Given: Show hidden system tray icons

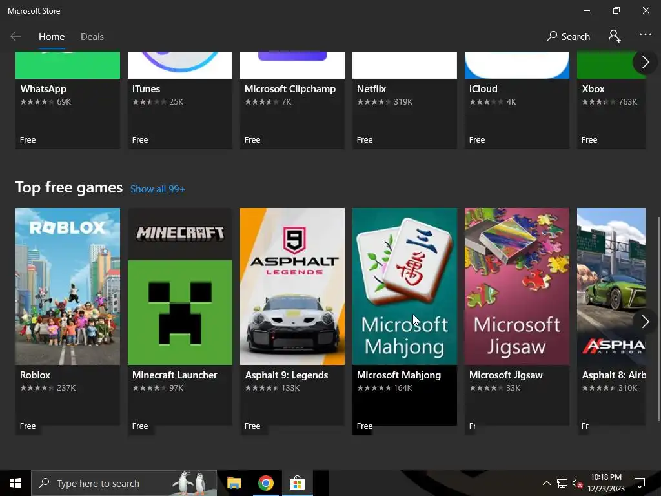Looking at the screenshot, I should pos(546,483).
